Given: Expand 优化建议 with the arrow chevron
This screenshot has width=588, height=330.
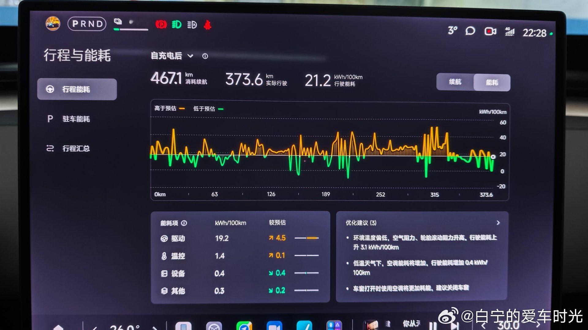Looking at the screenshot, I should click(x=498, y=223).
